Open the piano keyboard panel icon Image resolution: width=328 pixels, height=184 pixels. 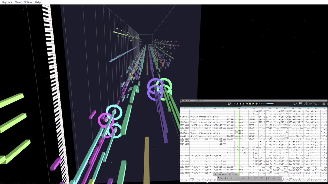[300, 104]
